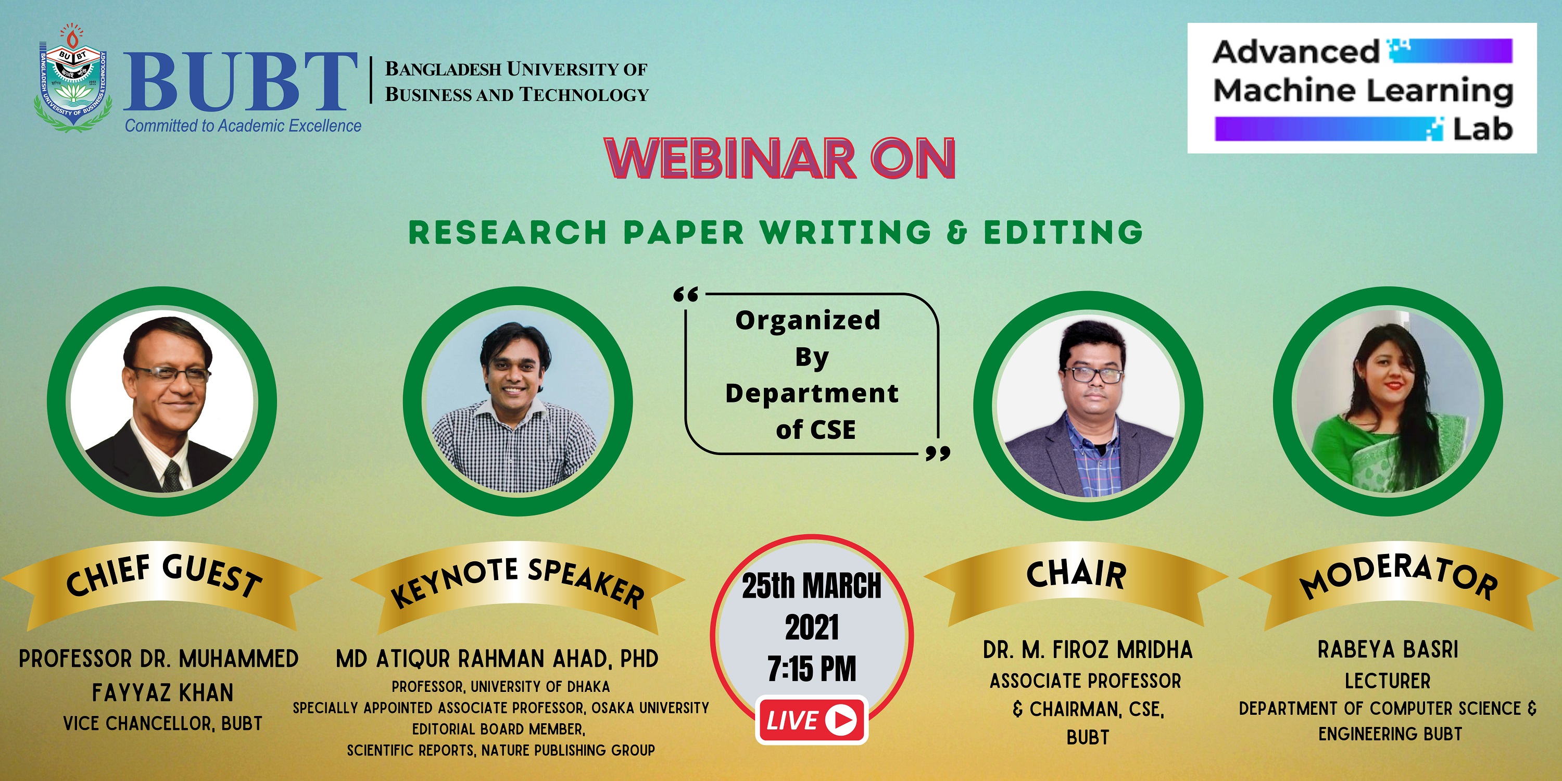Click 'ENGINEERING BUBT' text
1562x781 pixels.
click(1390, 734)
